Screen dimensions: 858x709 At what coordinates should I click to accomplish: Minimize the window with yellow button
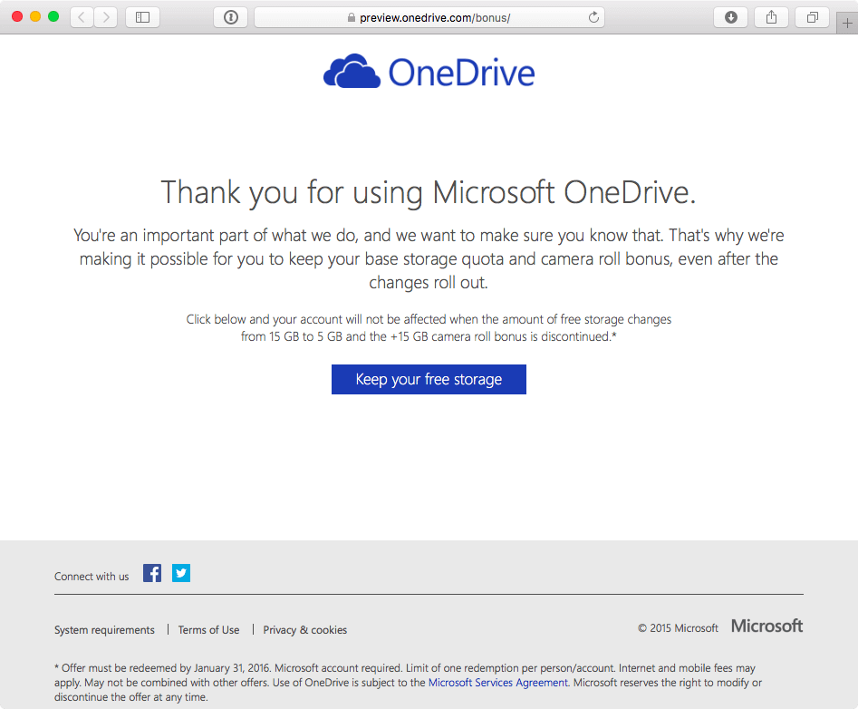click(x=35, y=16)
